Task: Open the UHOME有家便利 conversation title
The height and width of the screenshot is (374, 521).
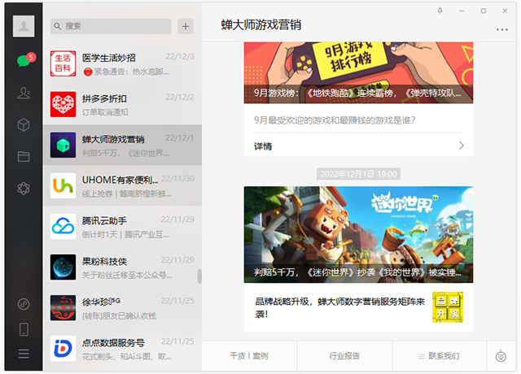Action: pyautogui.click(x=120, y=180)
